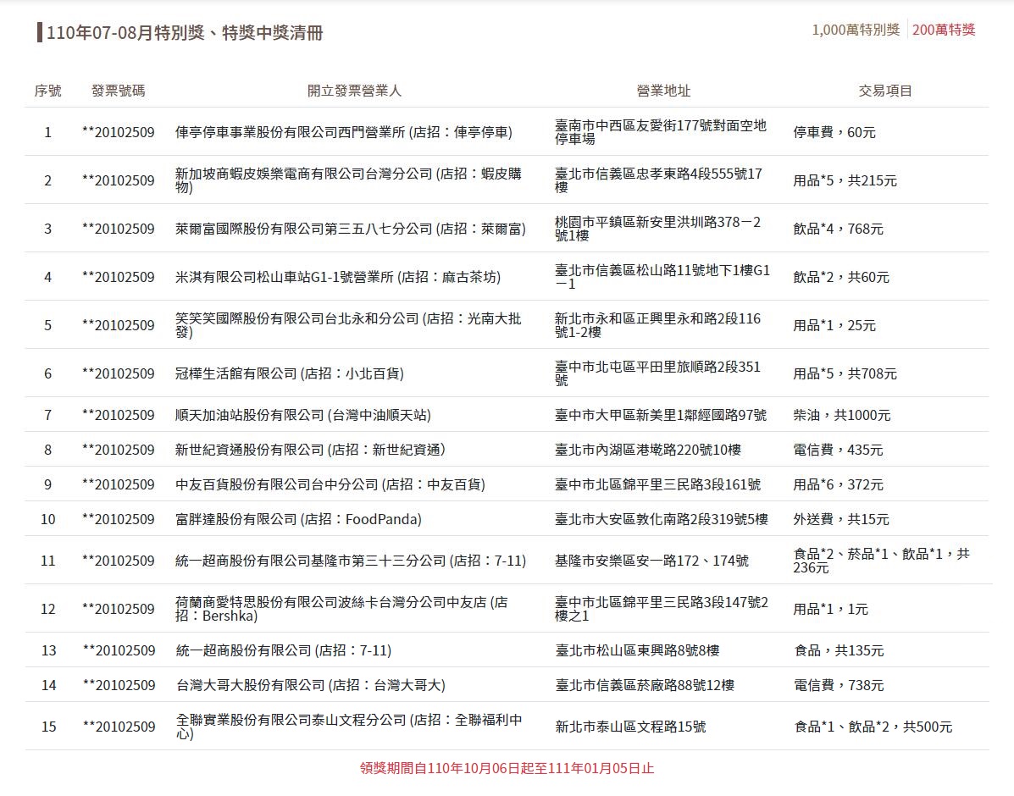Click the 統一超商基隆市第三十三分公司 vendor cell

click(x=351, y=561)
